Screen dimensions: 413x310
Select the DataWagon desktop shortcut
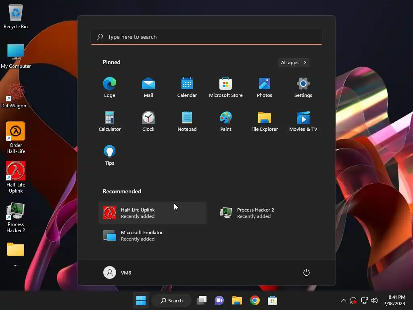tap(16, 96)
